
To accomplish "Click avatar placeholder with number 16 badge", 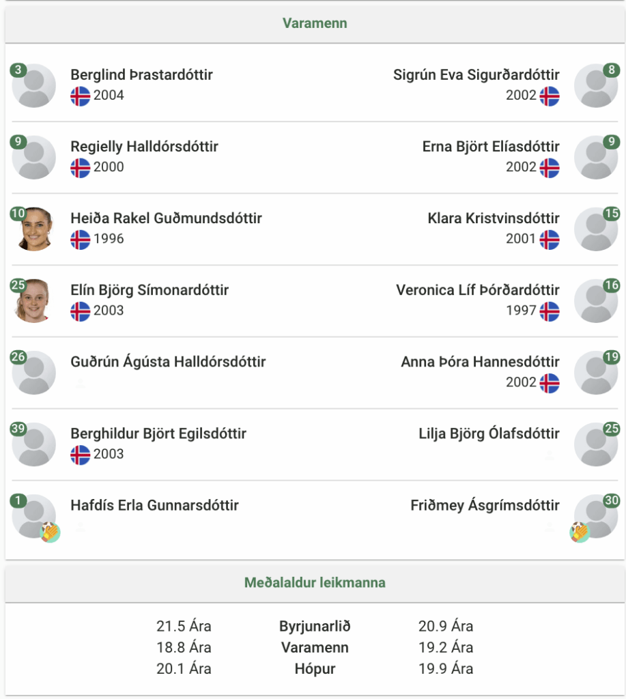I will click(x=596, y=301).
